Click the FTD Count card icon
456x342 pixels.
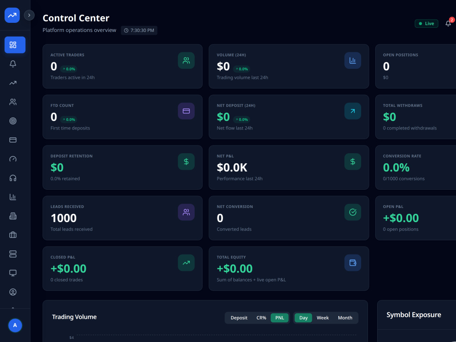[186, 111]
